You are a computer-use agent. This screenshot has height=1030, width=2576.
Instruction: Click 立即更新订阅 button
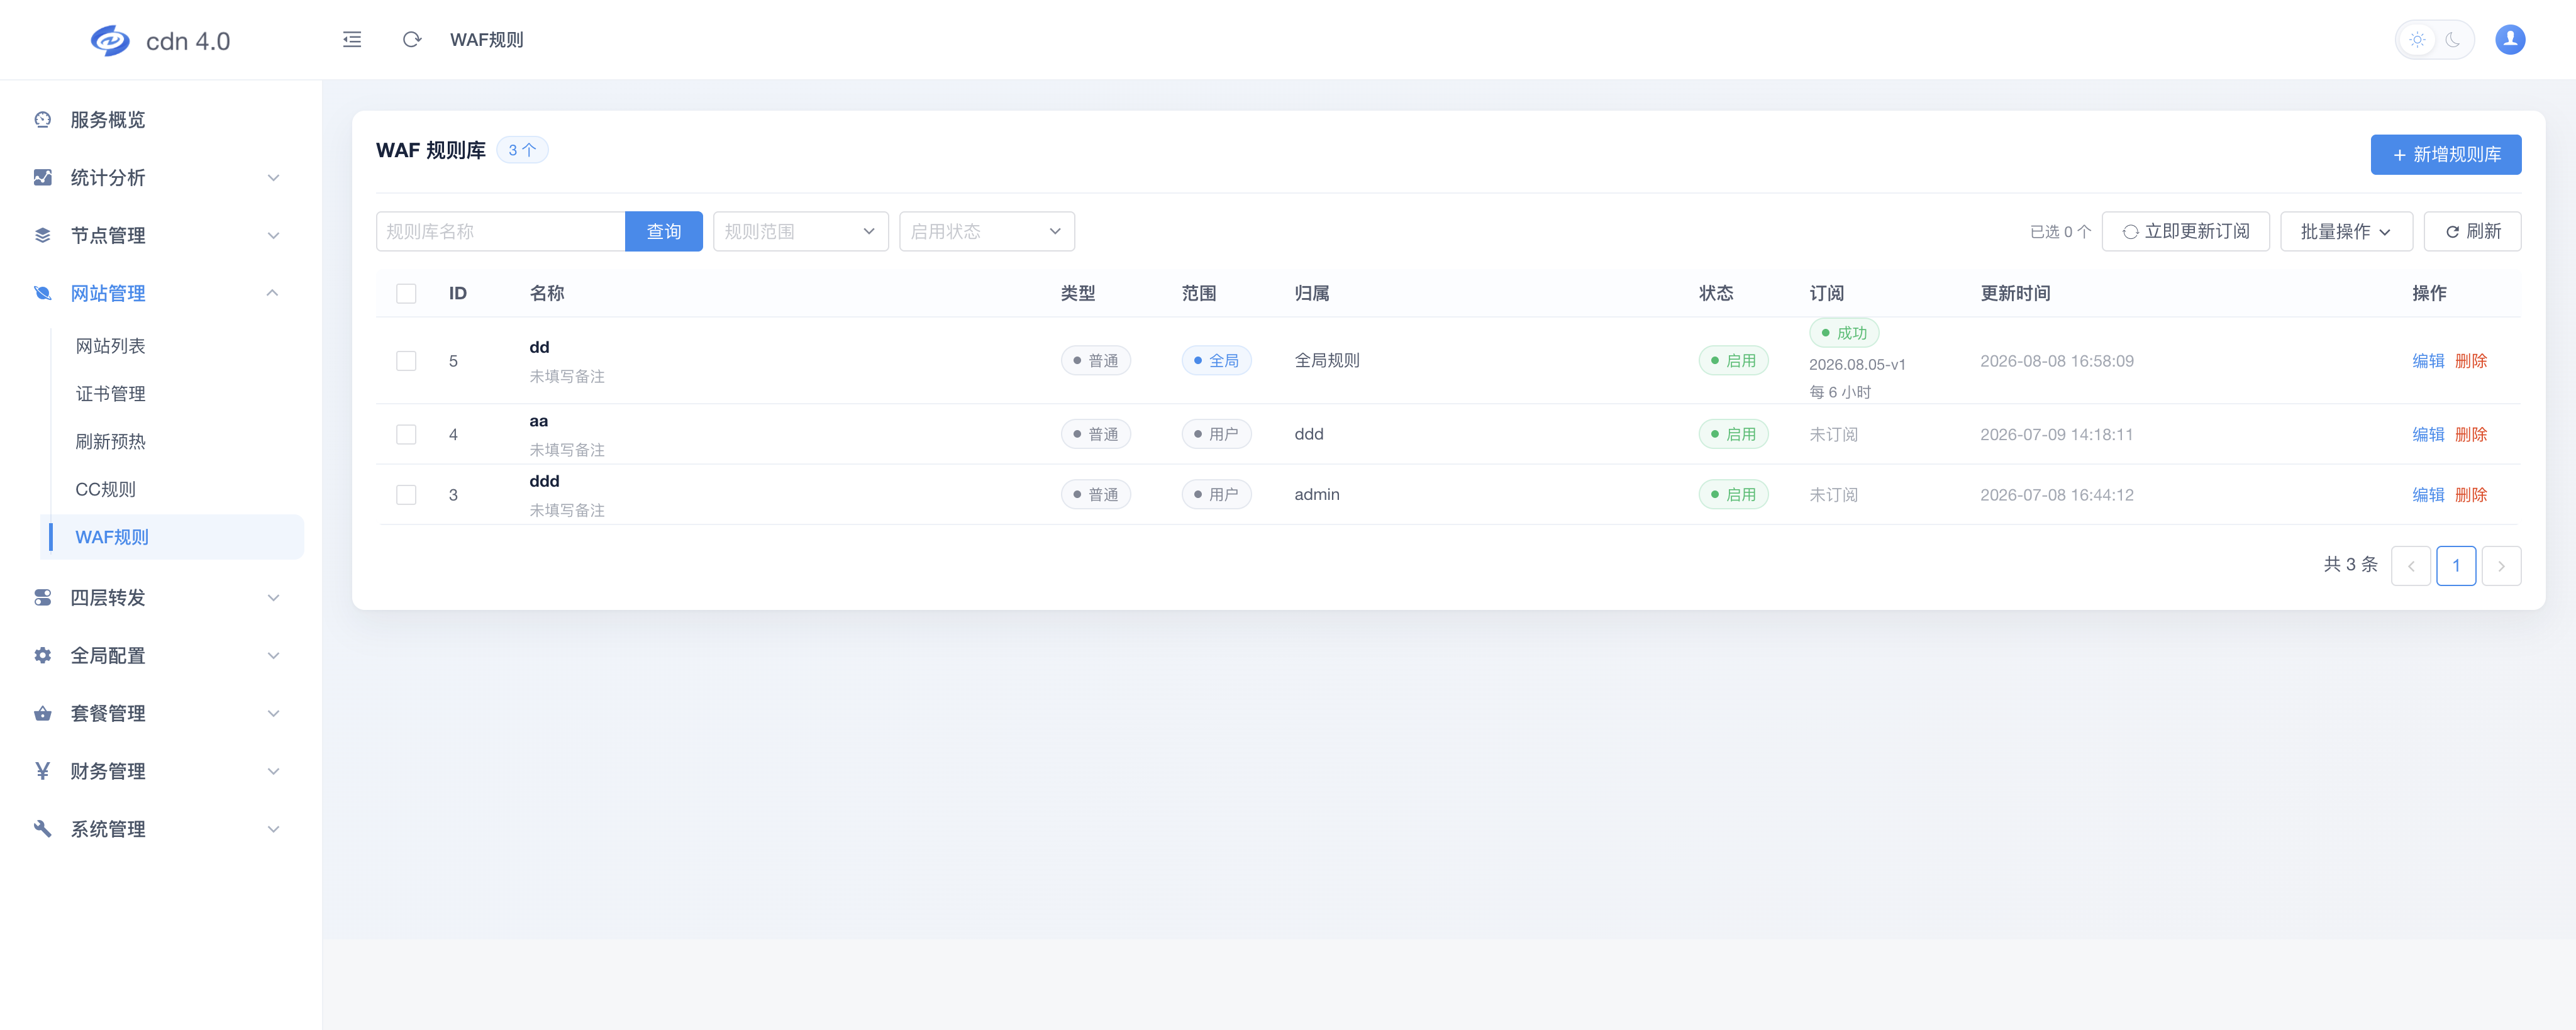tap(2185, 232)
